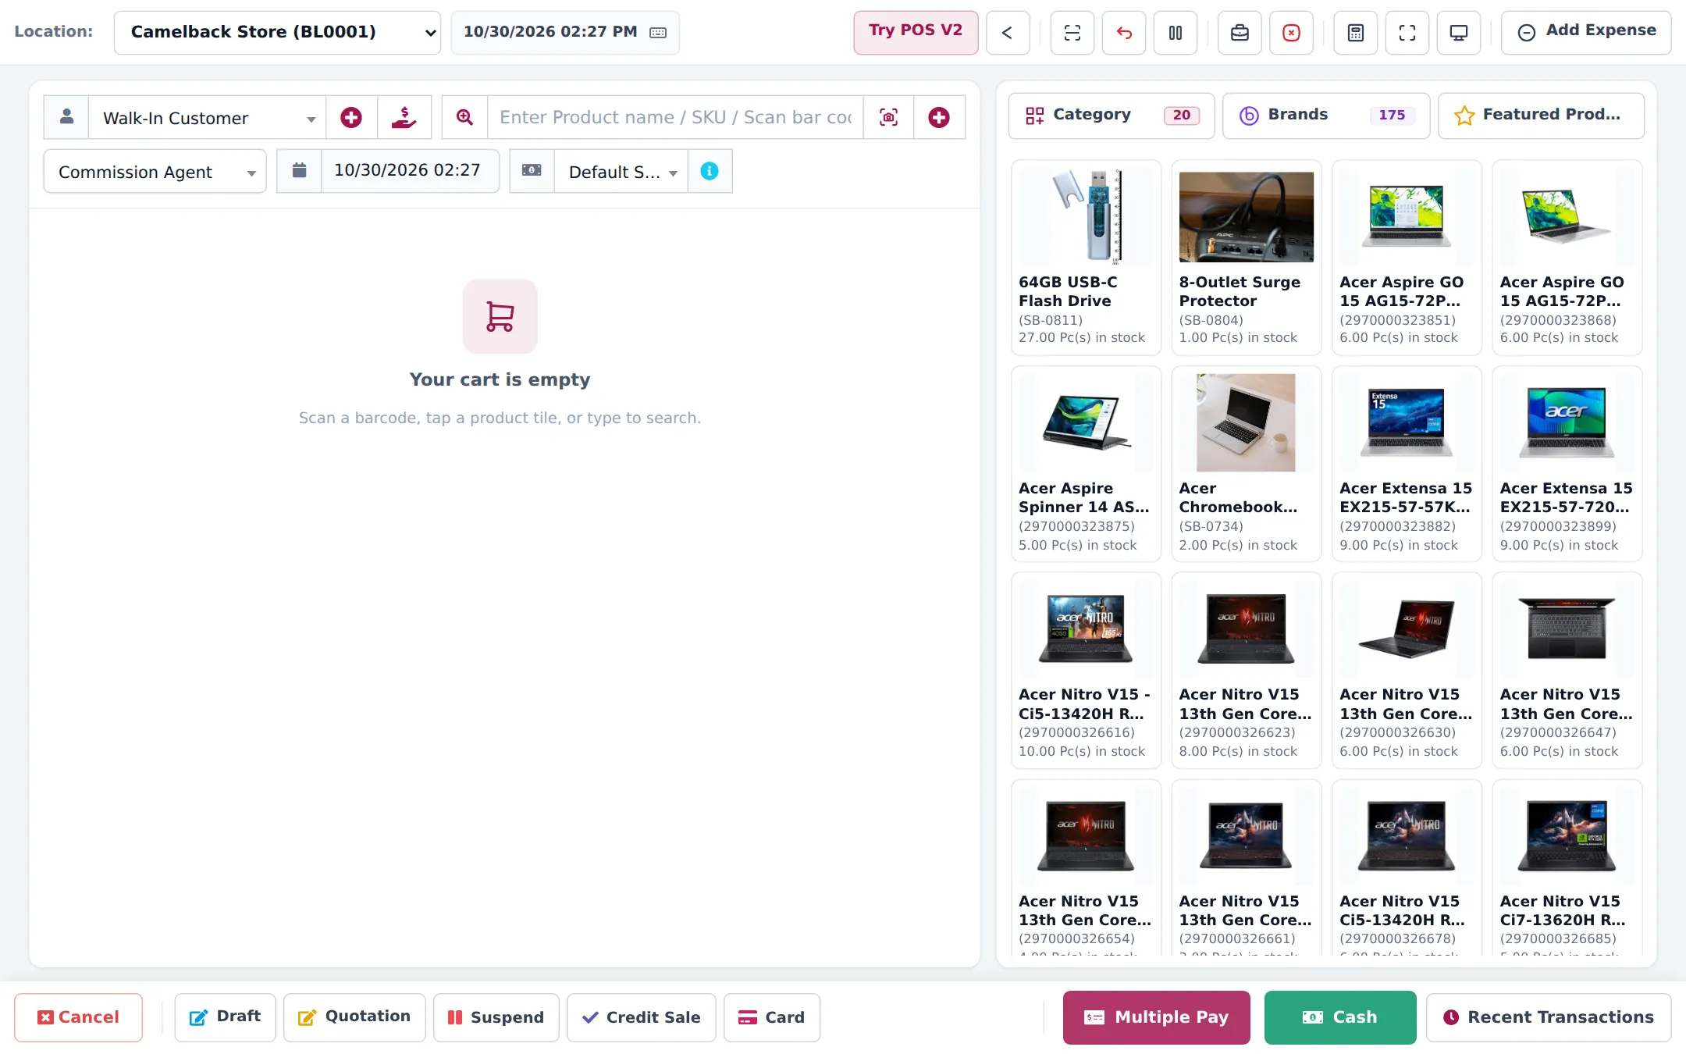This screenshot has width=1686, height=1054.
Task: Toggle fullscreen mode icon
Action: point(1407,33)
